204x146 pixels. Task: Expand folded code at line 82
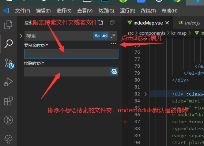(146, 94)
